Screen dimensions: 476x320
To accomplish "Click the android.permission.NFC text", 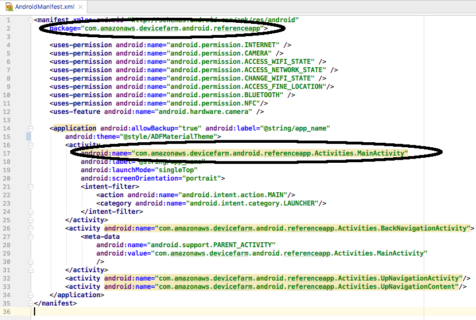I will click(x=213, y=103).
